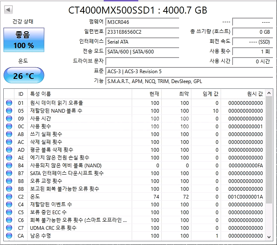
Task: Click the scroll up arrow of SMART list
Action: coord(269,93)
